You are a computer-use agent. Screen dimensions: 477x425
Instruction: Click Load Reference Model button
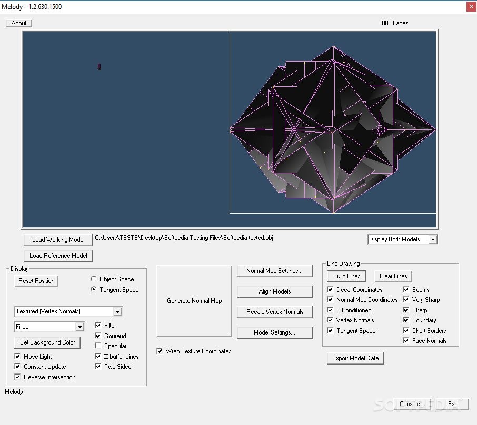(58, 256)
